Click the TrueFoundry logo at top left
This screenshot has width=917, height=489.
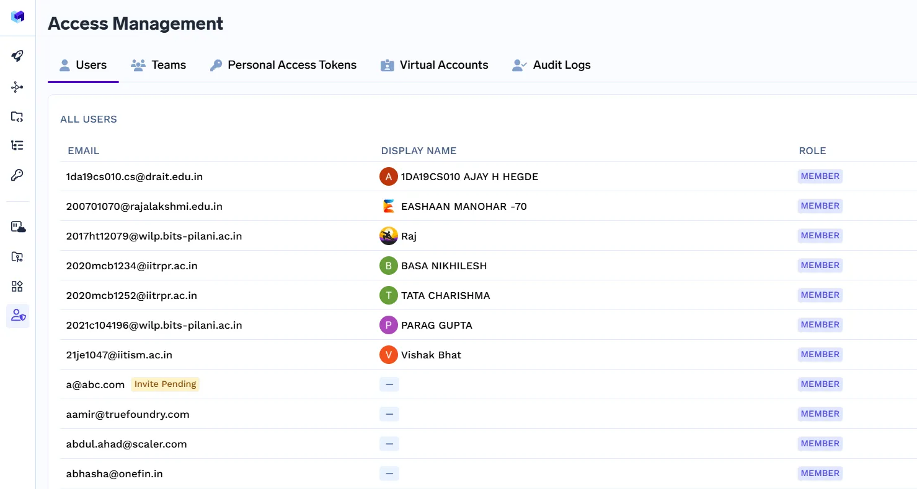point(18,17)
